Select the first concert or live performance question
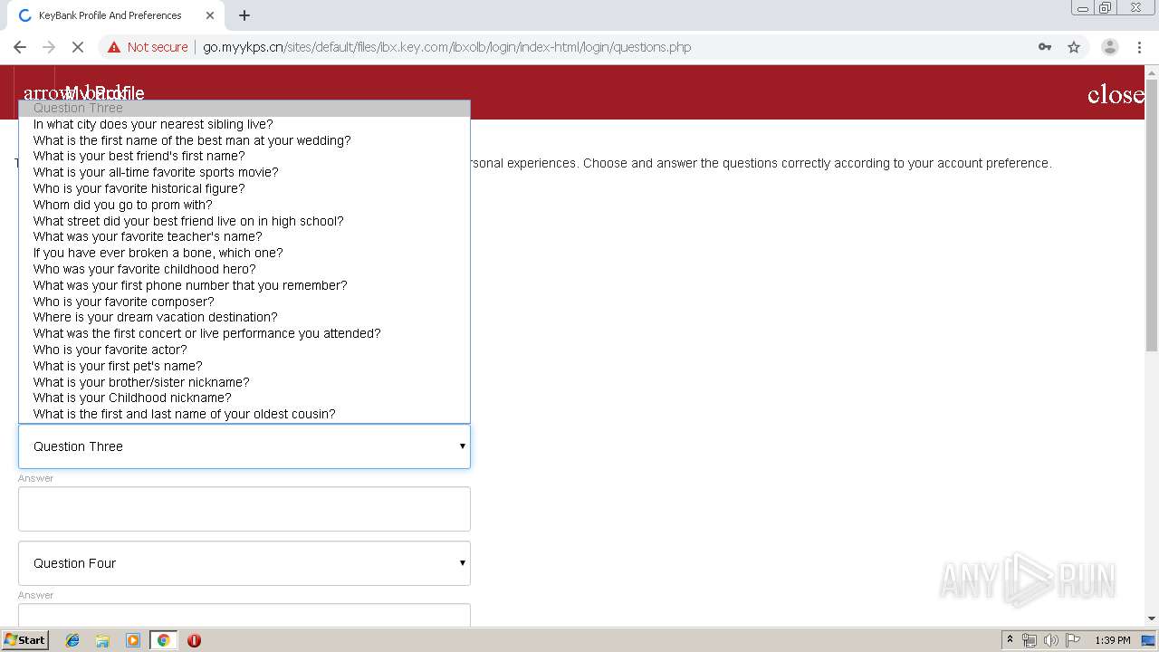Screen dimensions: 1159x652 point(244,333)
